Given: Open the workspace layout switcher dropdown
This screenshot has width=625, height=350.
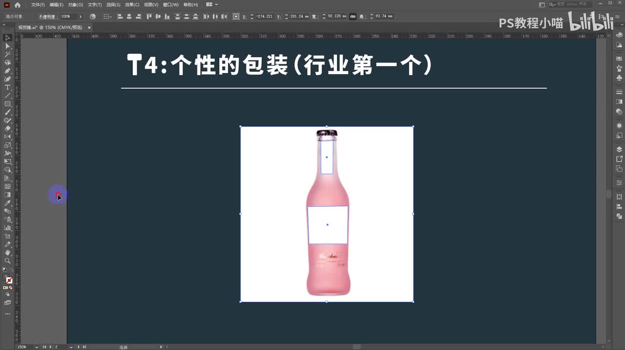Looking at the screenshot, I should pos(211,5).
